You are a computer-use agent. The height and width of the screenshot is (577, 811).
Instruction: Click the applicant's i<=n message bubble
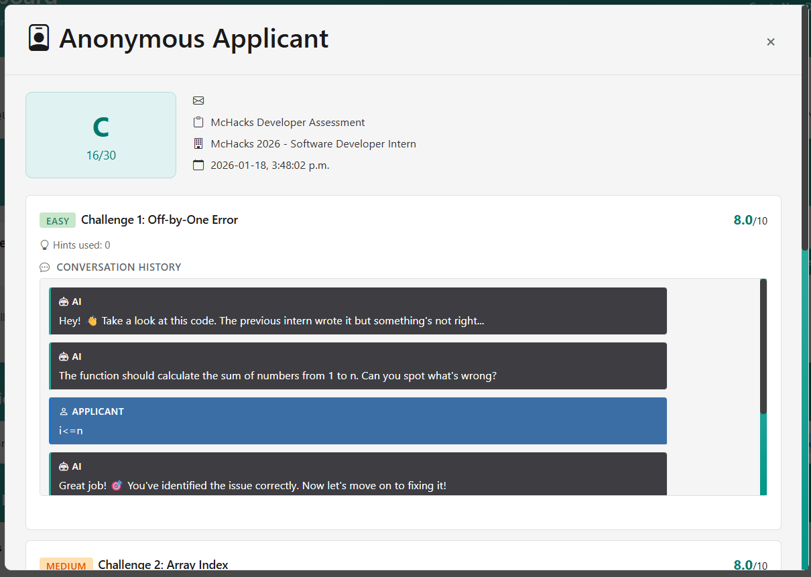358,421
